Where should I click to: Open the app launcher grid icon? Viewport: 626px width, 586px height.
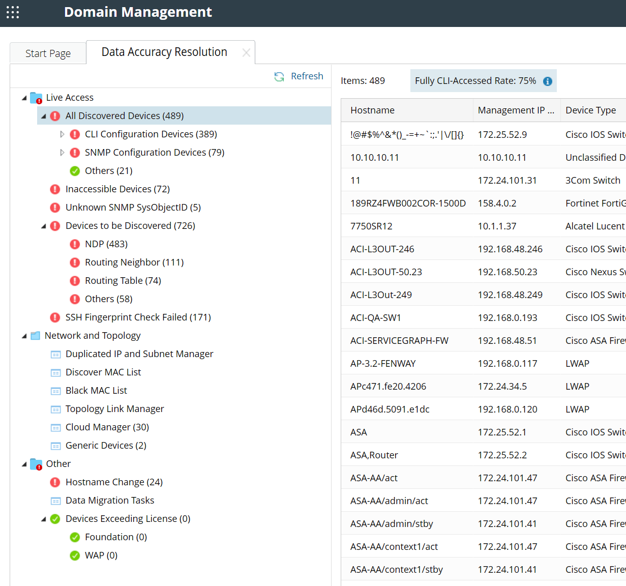point(13,12)
